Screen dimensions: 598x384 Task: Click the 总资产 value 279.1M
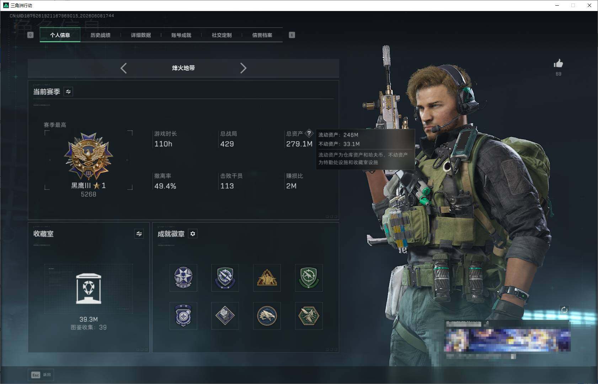click(299, 144)
